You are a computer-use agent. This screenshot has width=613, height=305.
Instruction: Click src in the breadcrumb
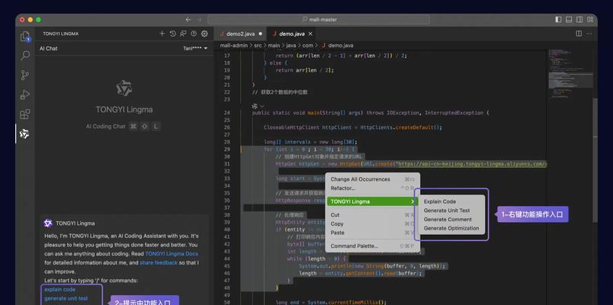(x=258, y=45)
